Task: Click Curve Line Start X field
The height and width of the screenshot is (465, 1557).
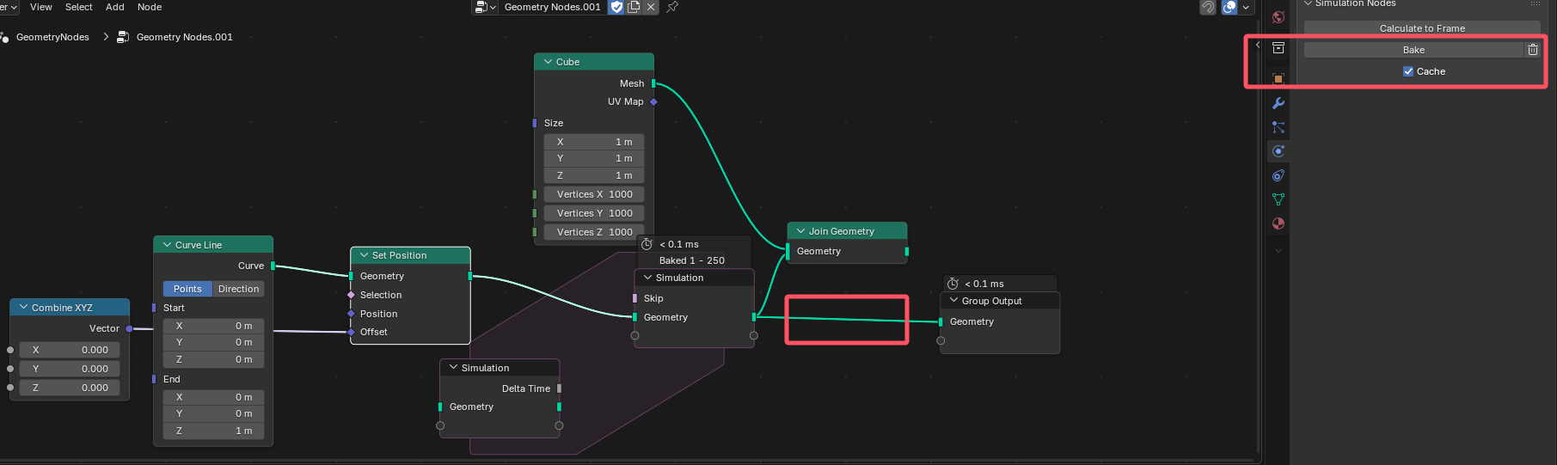Action: point(213,326)
